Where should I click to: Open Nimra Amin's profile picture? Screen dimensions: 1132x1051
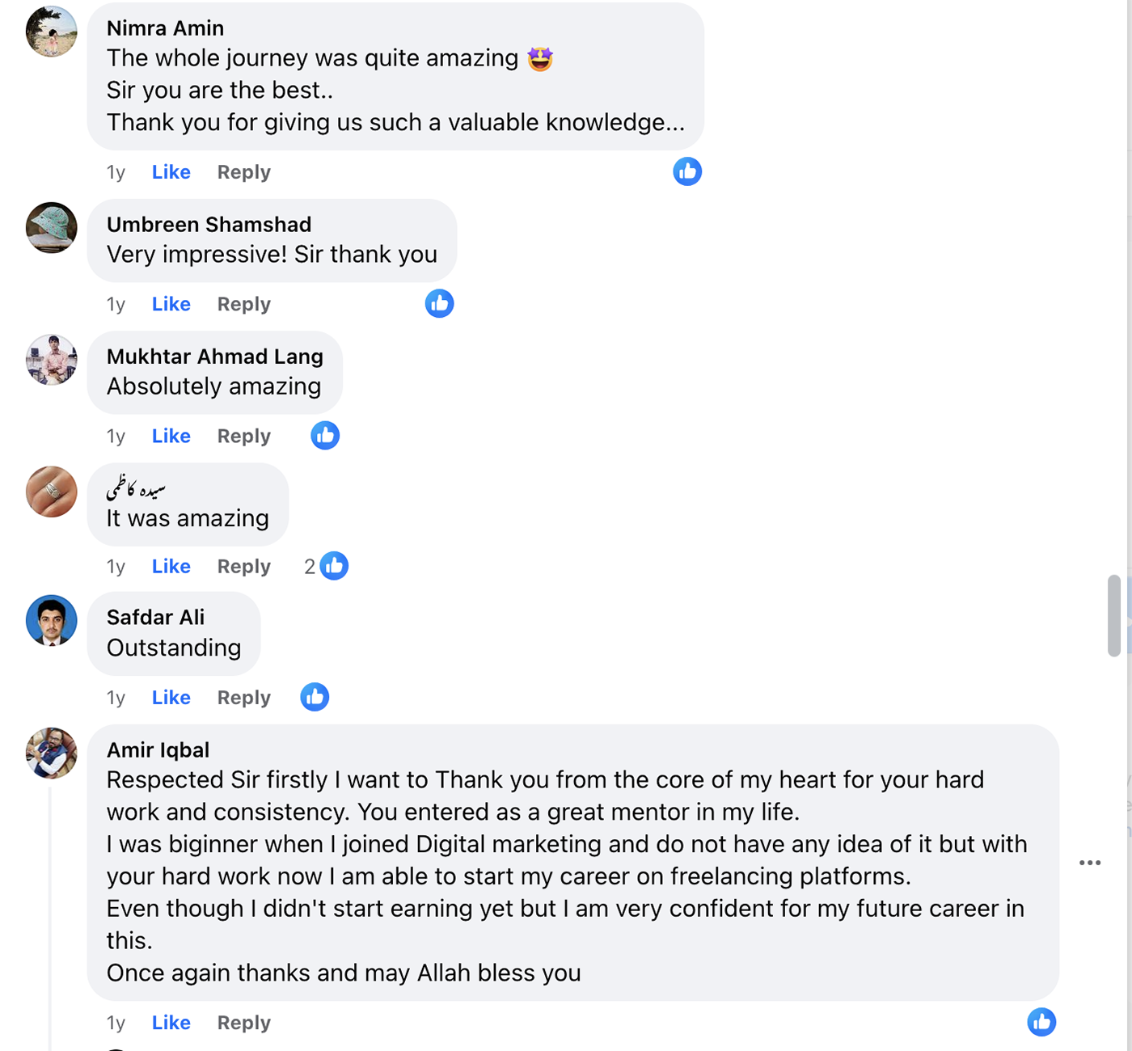point(52,32)
